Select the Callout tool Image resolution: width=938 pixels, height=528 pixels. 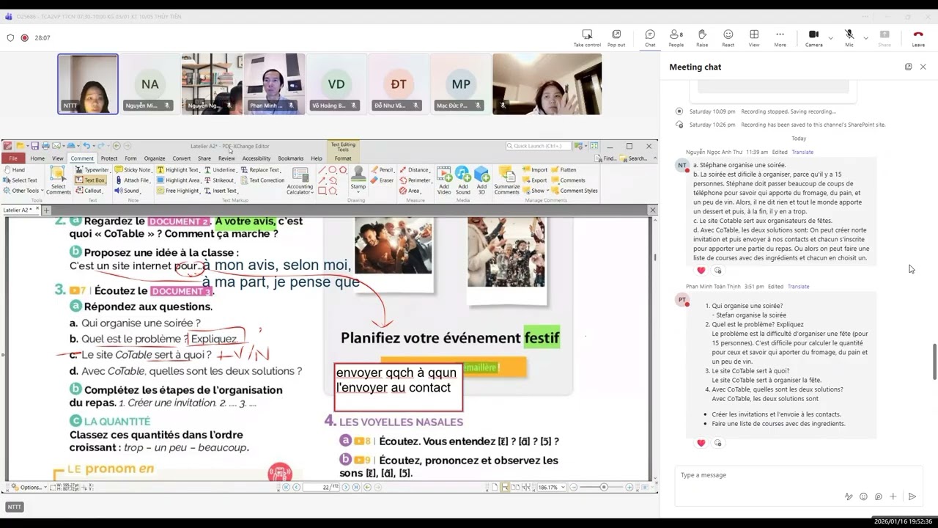89,191
